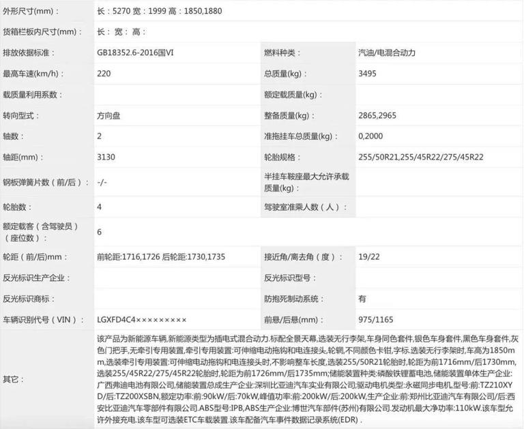524x429 pixels.
Task: Click the emission standard value 'GB18352.6-2016国VI'
Action: 135,53
